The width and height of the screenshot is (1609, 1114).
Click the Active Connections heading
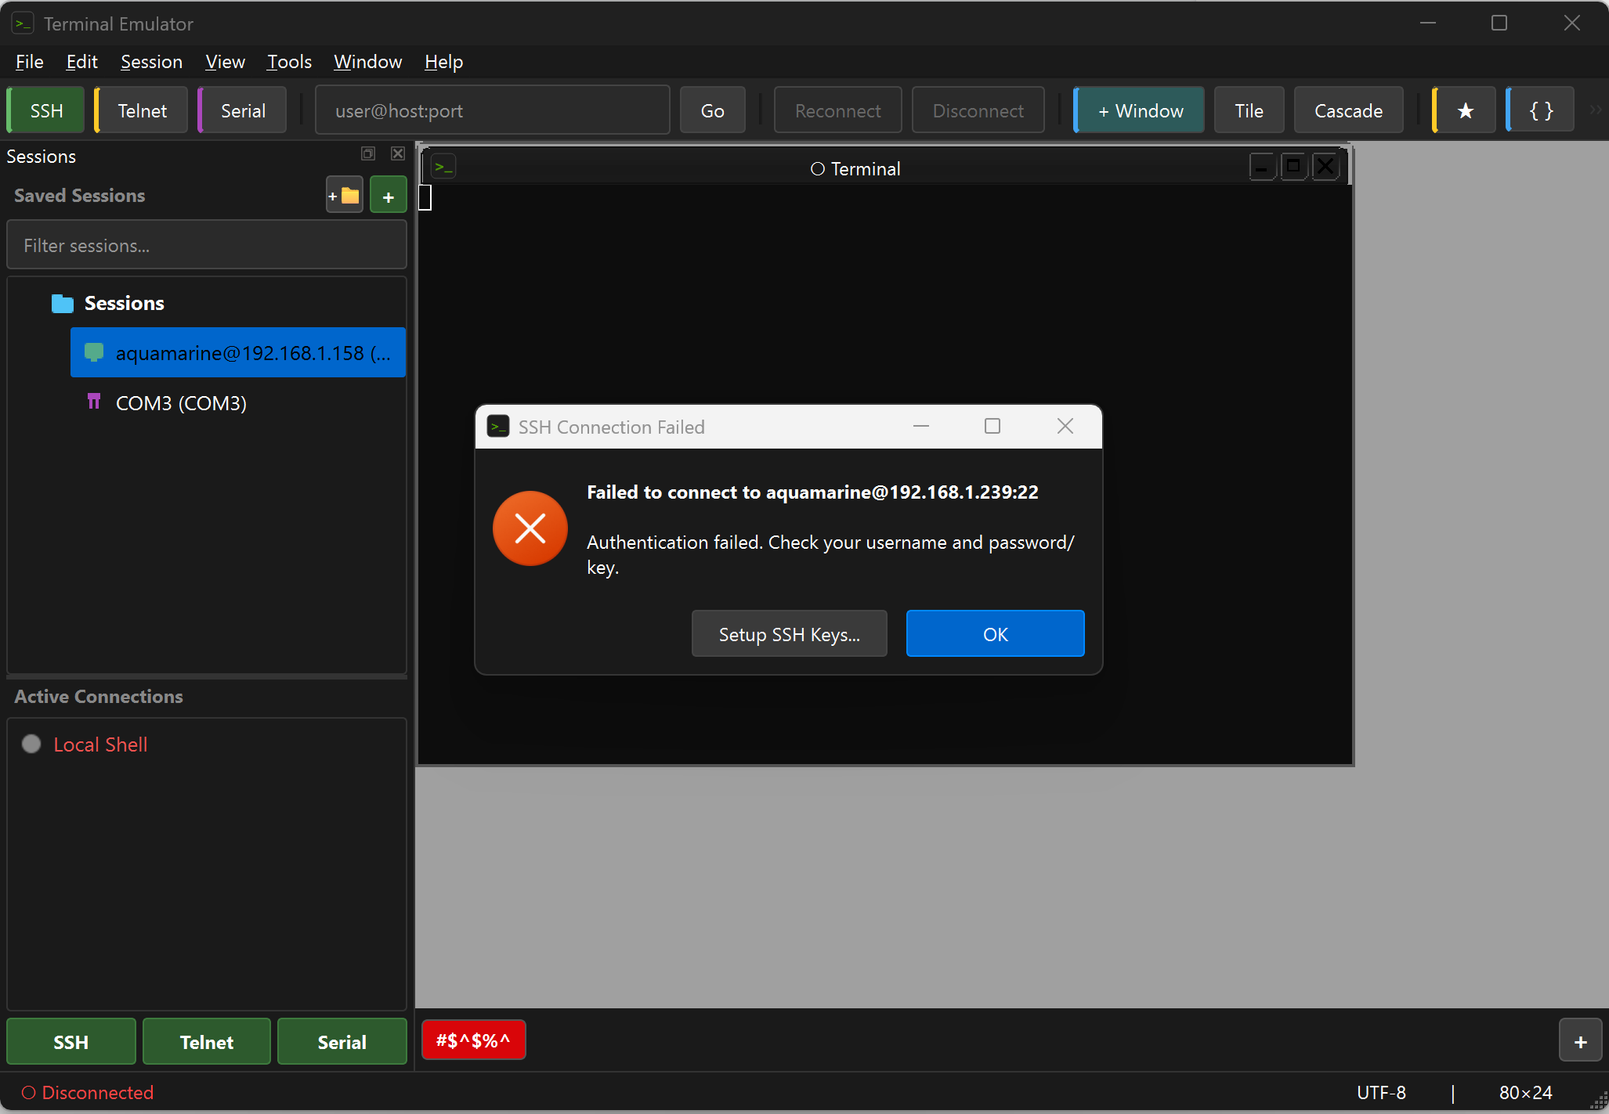click(x=99, y=696)
